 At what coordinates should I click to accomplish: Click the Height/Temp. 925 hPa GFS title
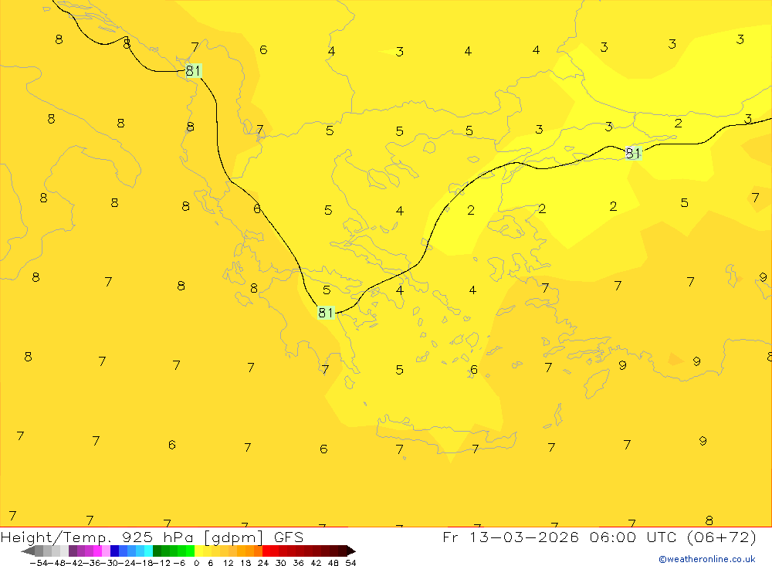[x=151, y=537]
